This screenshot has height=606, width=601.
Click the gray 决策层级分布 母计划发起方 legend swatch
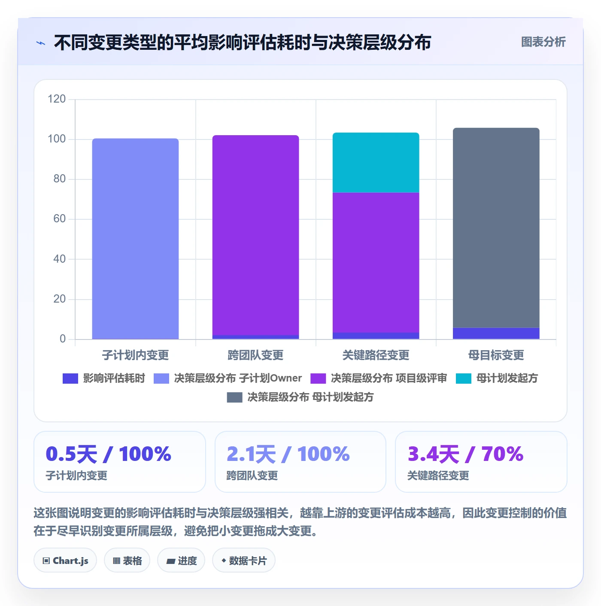(234, 397)
